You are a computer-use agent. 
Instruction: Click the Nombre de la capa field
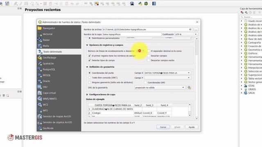point(132,34)
